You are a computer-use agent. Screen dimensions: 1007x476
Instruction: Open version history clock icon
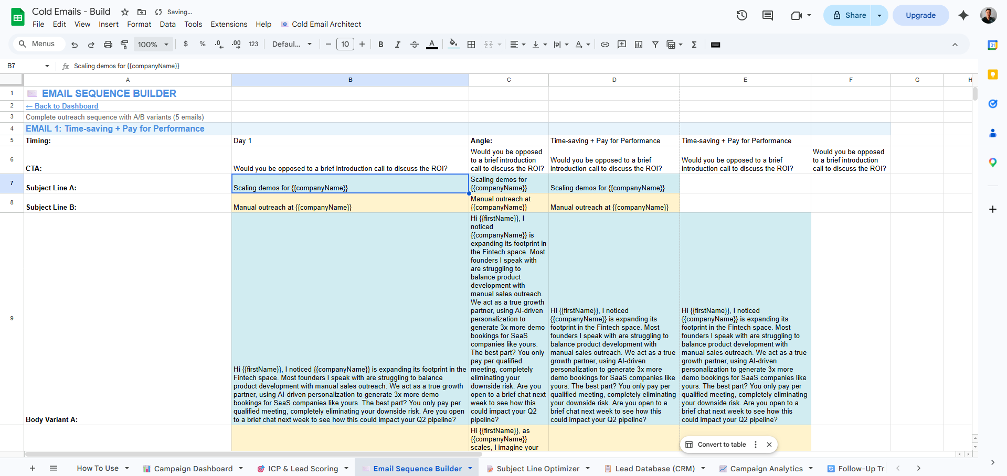coord(741,15)
